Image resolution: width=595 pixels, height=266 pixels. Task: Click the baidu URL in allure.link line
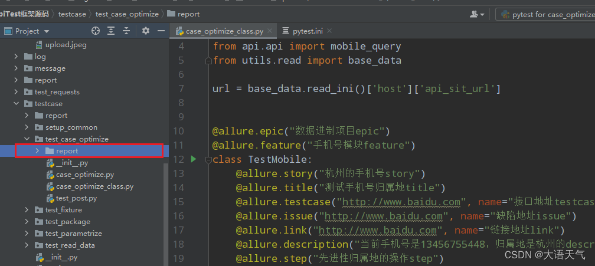tap(378, 231)
